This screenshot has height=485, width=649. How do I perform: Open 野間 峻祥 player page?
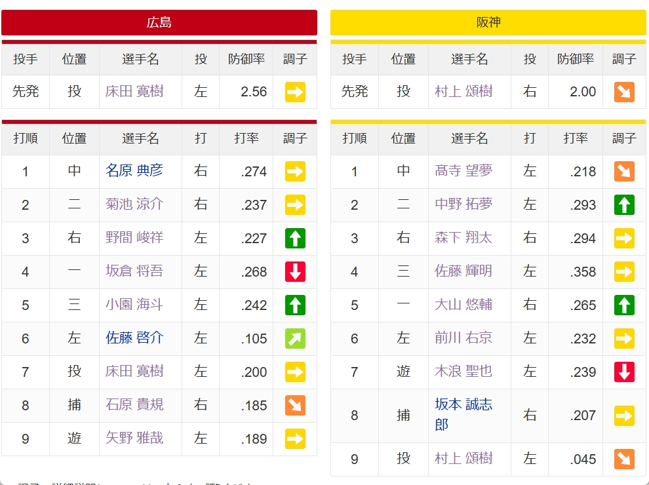[134, 237]
